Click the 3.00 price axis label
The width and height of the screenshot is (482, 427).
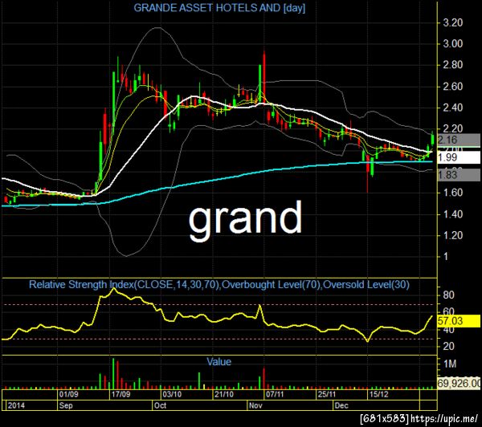(452, 44)
